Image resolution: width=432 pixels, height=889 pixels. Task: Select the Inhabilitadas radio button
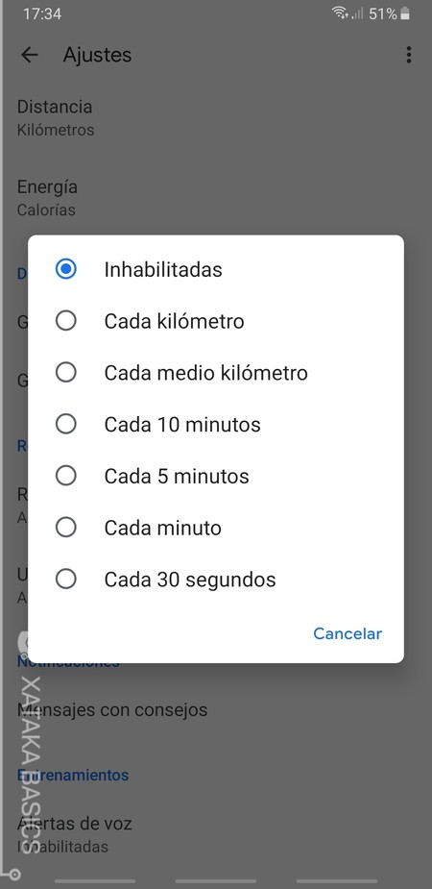(x=216, y=269)
